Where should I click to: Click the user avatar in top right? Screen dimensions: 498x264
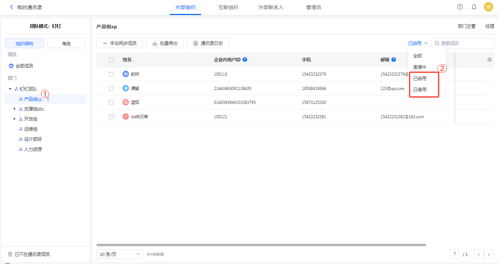point(488,7)
